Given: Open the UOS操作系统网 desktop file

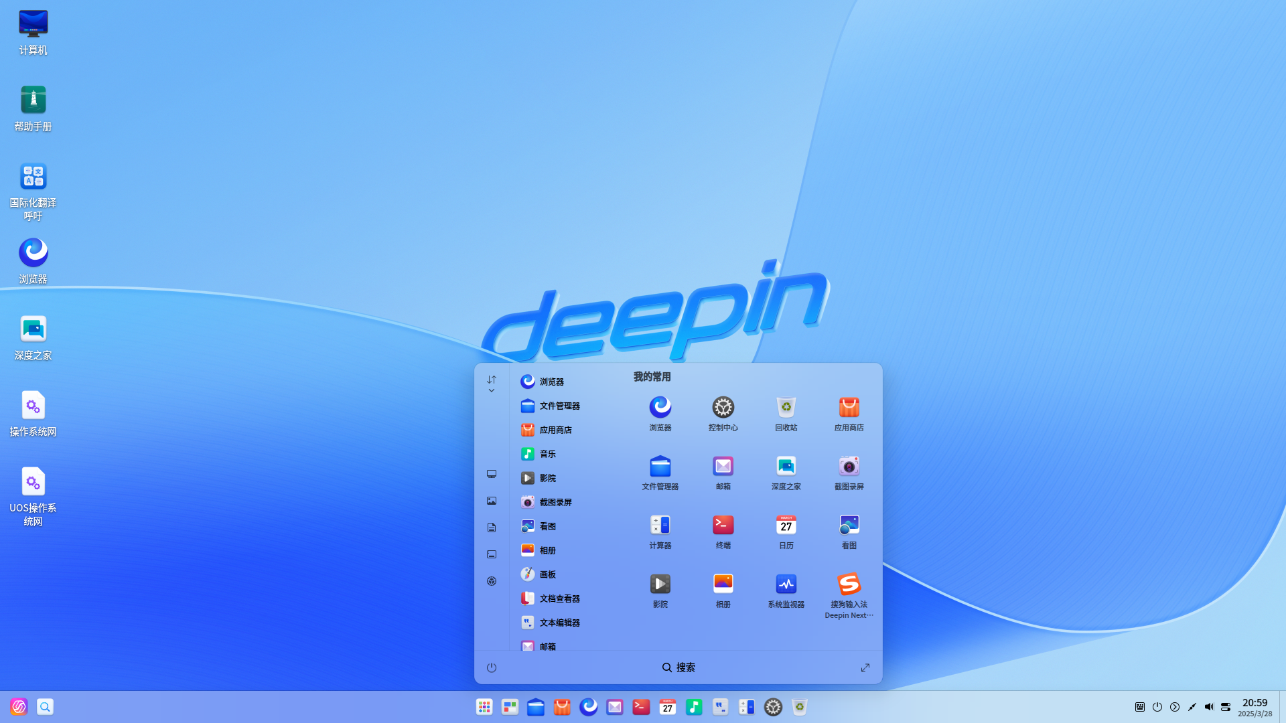Looking at the screenshot, I should click(x=33, y=497).
